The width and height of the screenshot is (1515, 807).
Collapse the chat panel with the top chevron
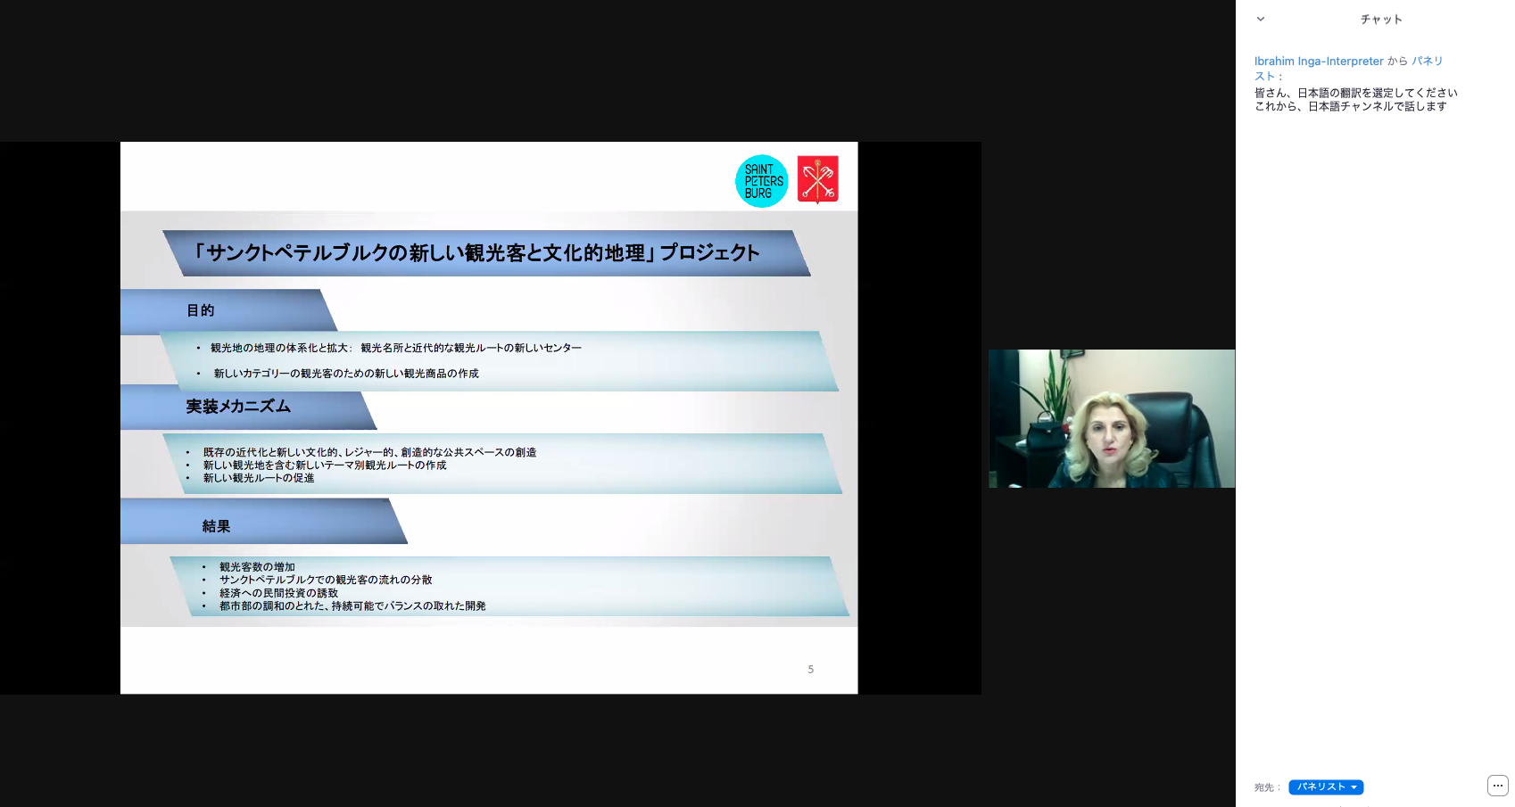coord(1261,19)
